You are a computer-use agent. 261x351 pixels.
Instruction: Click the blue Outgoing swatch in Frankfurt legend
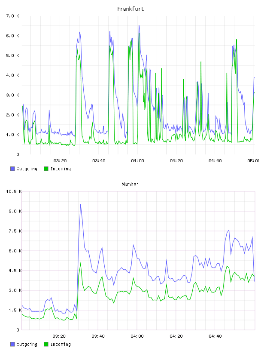[x=12, y=169]
